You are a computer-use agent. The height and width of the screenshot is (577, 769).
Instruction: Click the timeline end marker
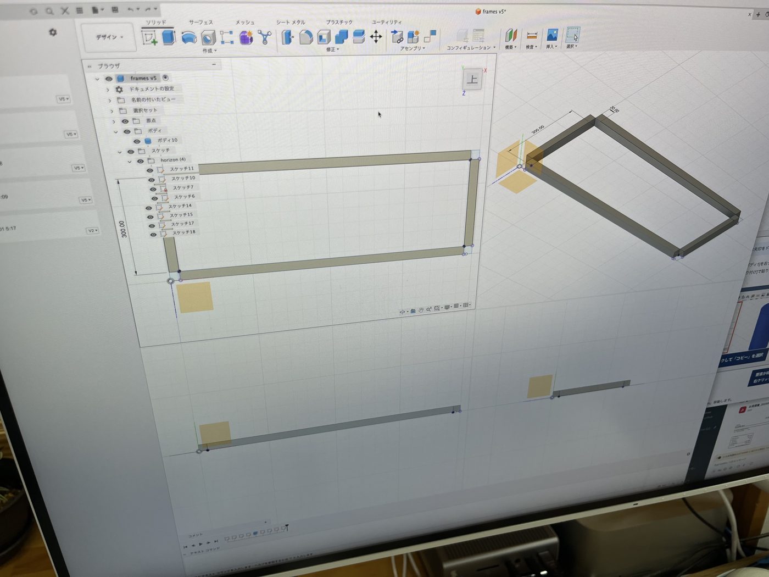pyautogui.click(x=286, y=528)
